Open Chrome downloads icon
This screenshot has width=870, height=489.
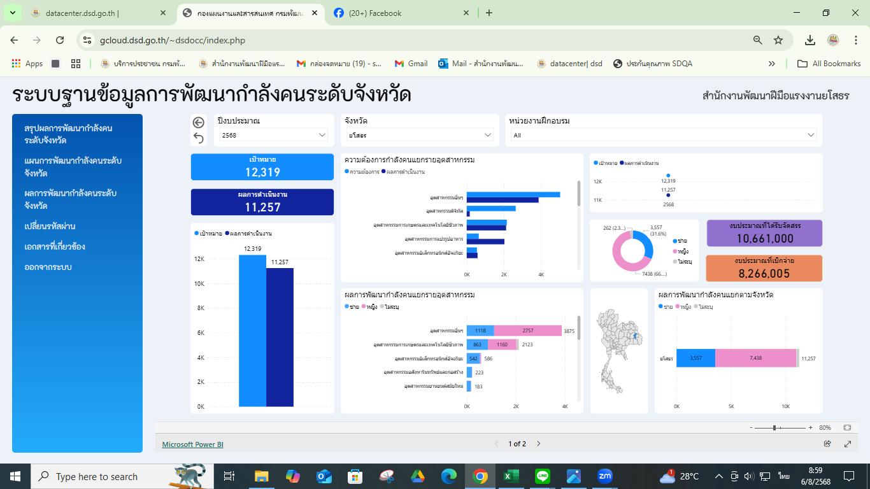[809, 40]
